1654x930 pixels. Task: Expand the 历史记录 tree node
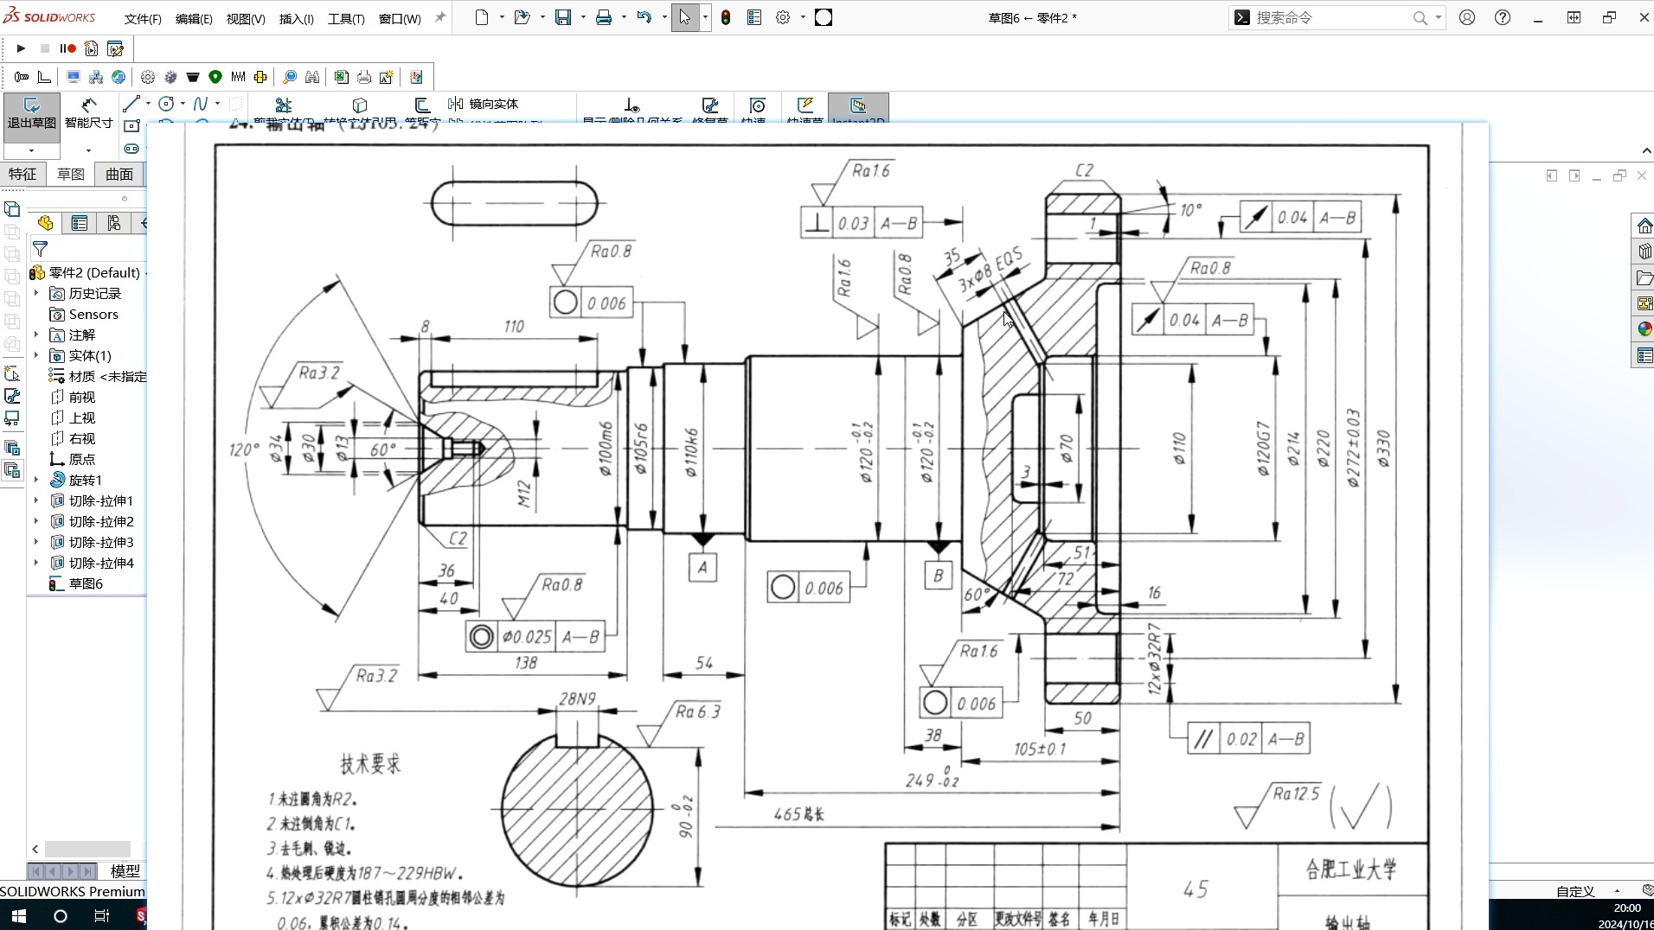36,294
